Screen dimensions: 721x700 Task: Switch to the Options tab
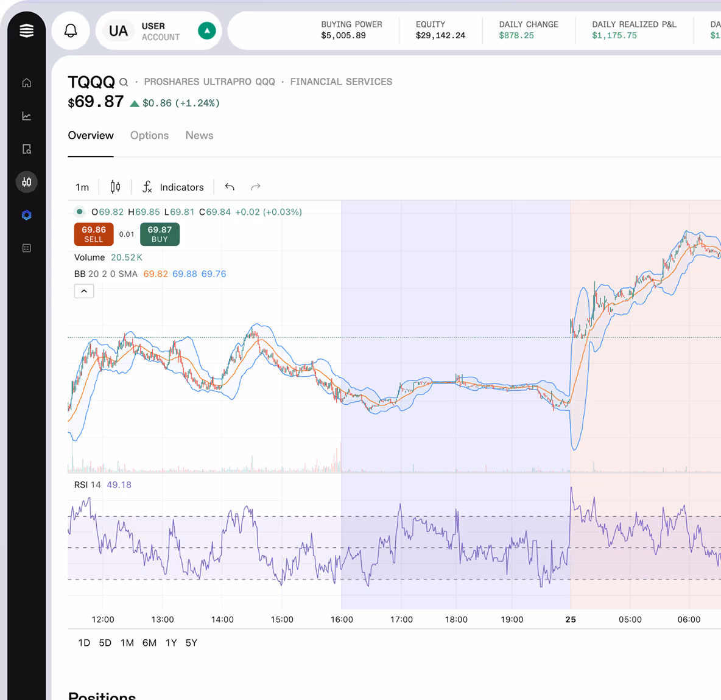coord(149,136)
